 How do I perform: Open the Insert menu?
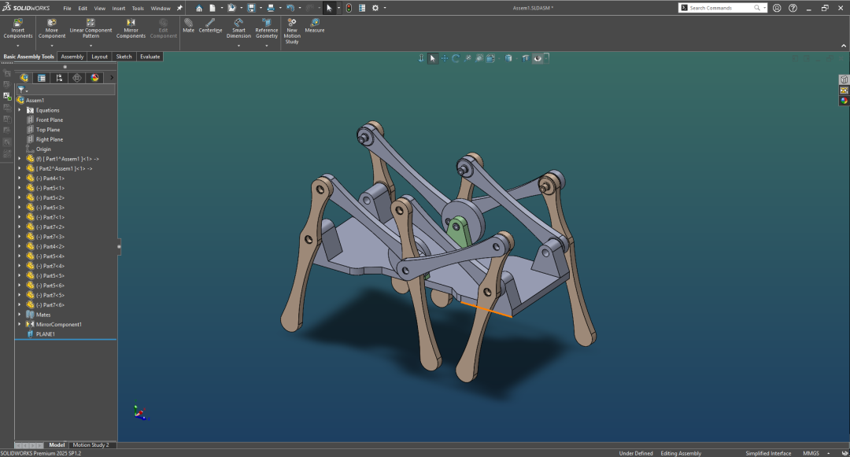[x=118, y=8]
